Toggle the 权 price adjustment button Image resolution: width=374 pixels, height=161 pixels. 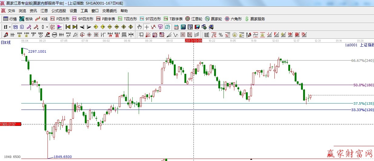[52, 27]
